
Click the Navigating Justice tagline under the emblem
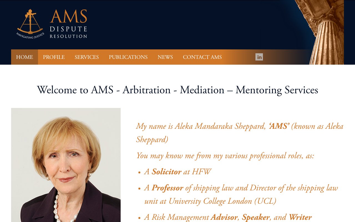click(x=30, y=36)
